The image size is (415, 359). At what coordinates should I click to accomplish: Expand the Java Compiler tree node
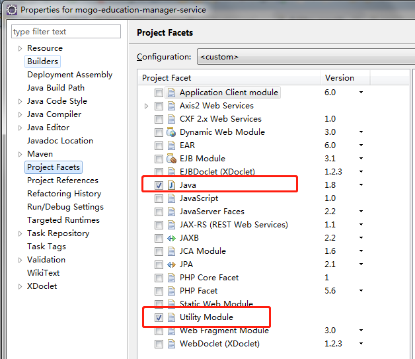[20, 114]
